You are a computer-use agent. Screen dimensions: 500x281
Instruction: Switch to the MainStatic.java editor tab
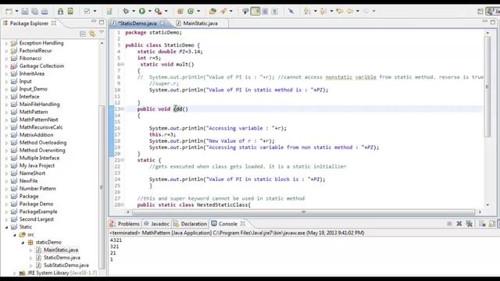[x=200, y=23]
